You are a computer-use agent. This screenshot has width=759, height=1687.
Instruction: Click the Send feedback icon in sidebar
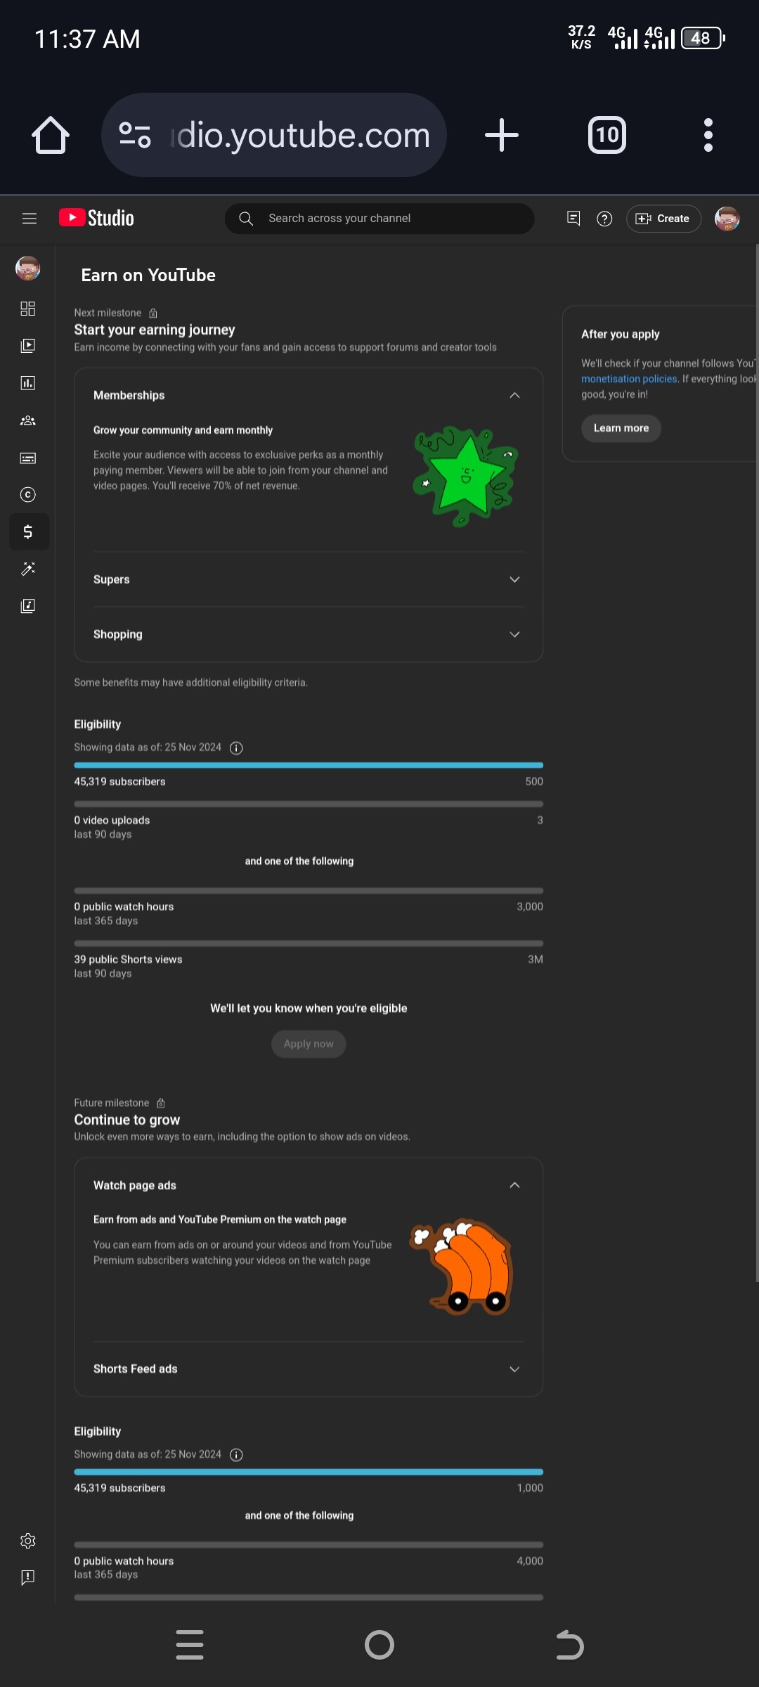pos(28,1577)
